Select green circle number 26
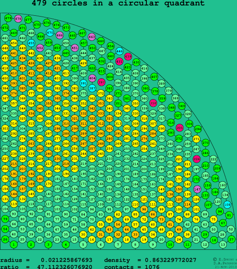This screenshot has width=237, height=269. pyautogui.click(x=5, y=239)
